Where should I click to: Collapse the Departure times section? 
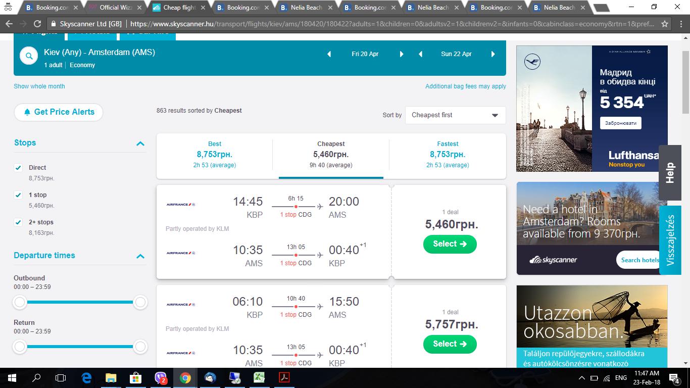[140, 256]
